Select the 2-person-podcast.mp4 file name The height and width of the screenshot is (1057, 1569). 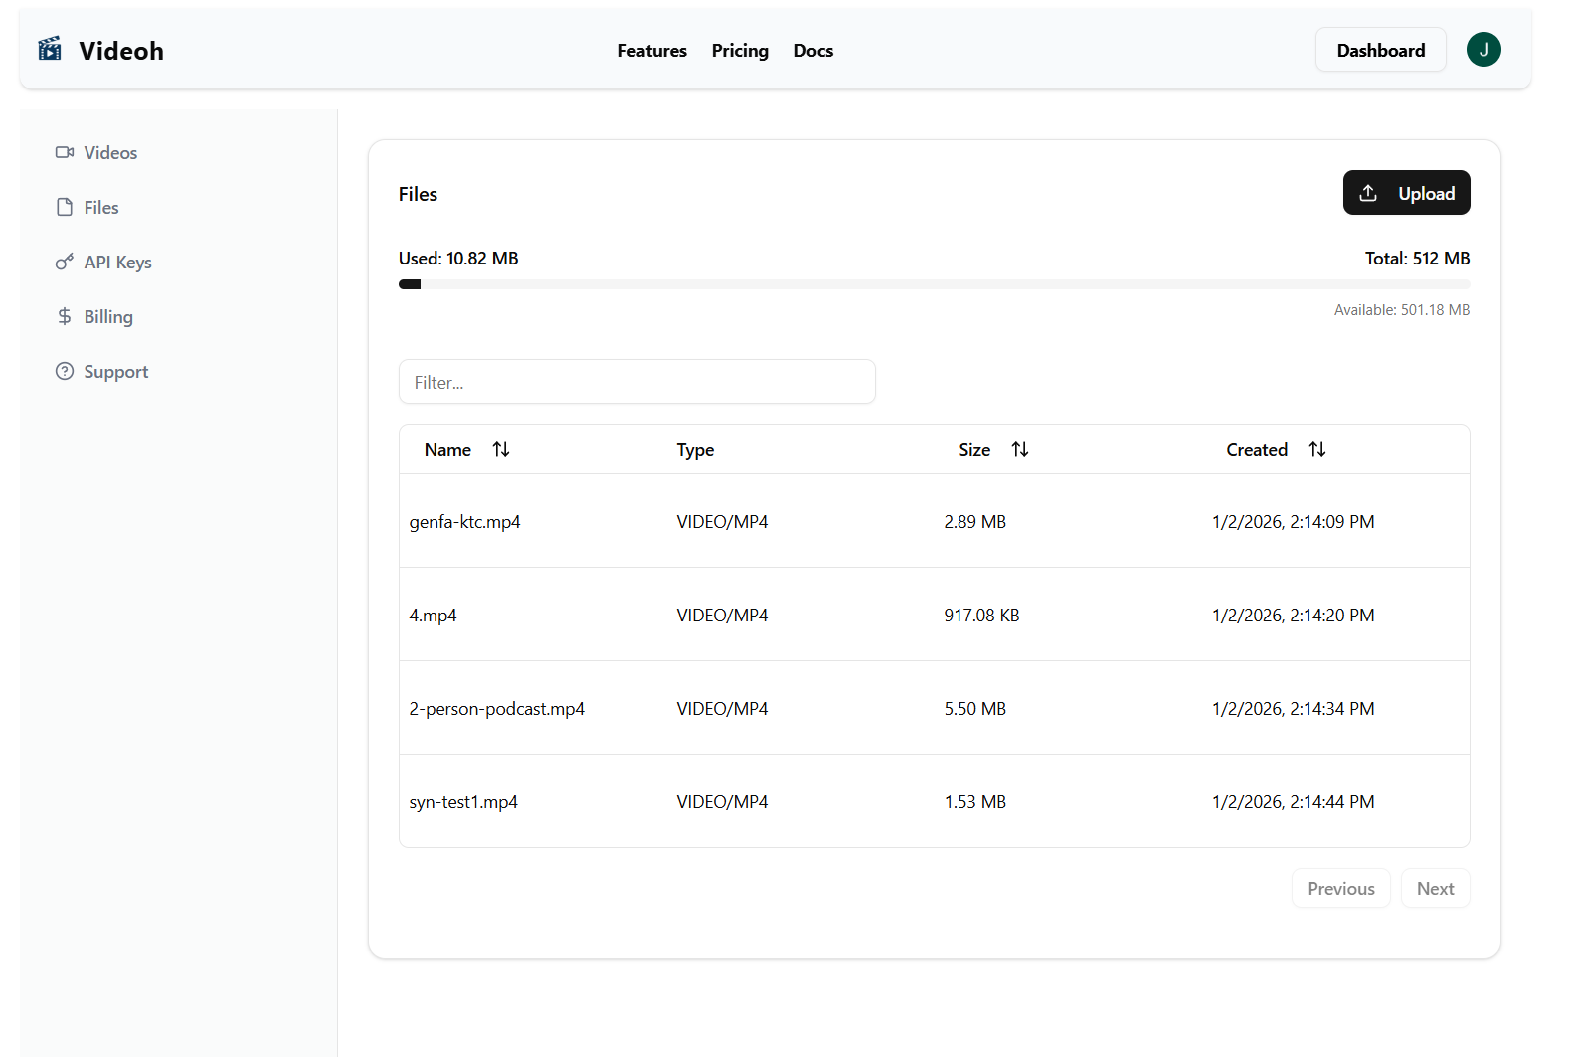tap(496, 708)
